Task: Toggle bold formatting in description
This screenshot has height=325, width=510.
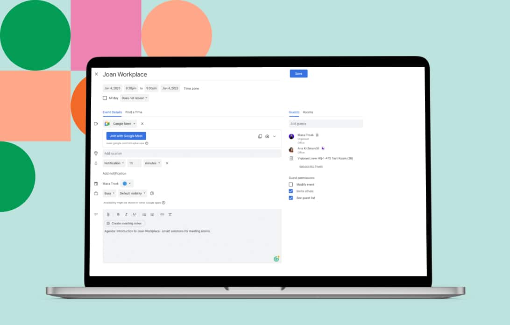Action: (118, 214)
